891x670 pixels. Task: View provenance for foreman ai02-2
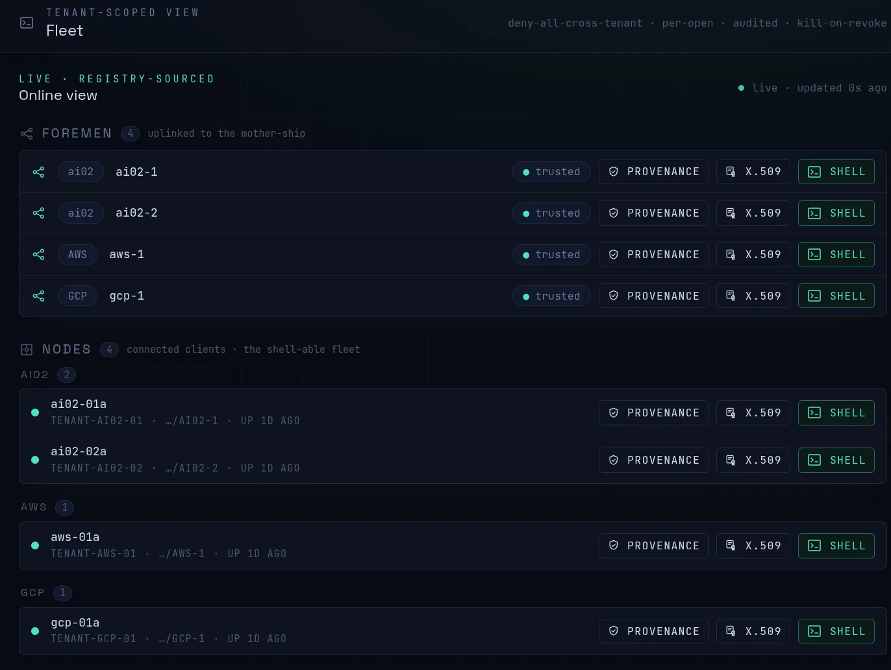click(x=653, y=213)
